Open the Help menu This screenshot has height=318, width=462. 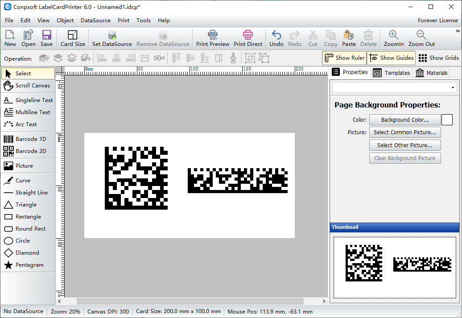pyautogui.click(x=164, y=21)
